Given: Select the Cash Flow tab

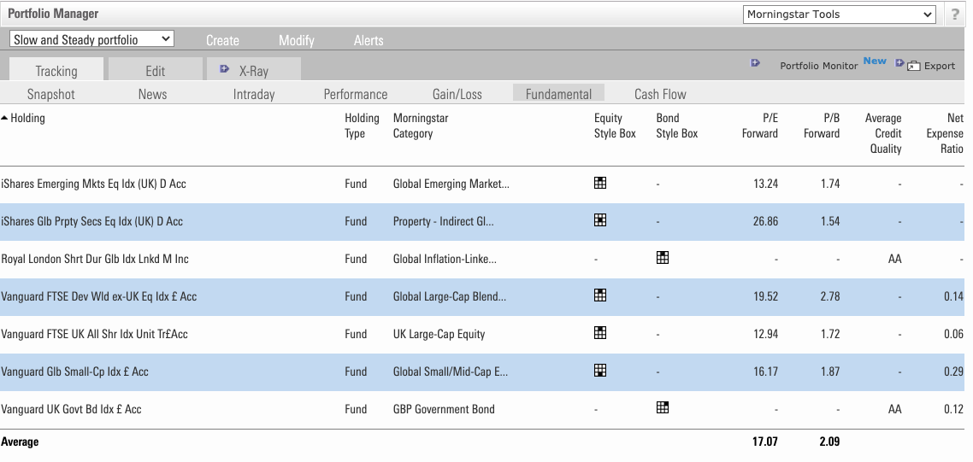Looking at the screenshot, I should pos(660,94).
